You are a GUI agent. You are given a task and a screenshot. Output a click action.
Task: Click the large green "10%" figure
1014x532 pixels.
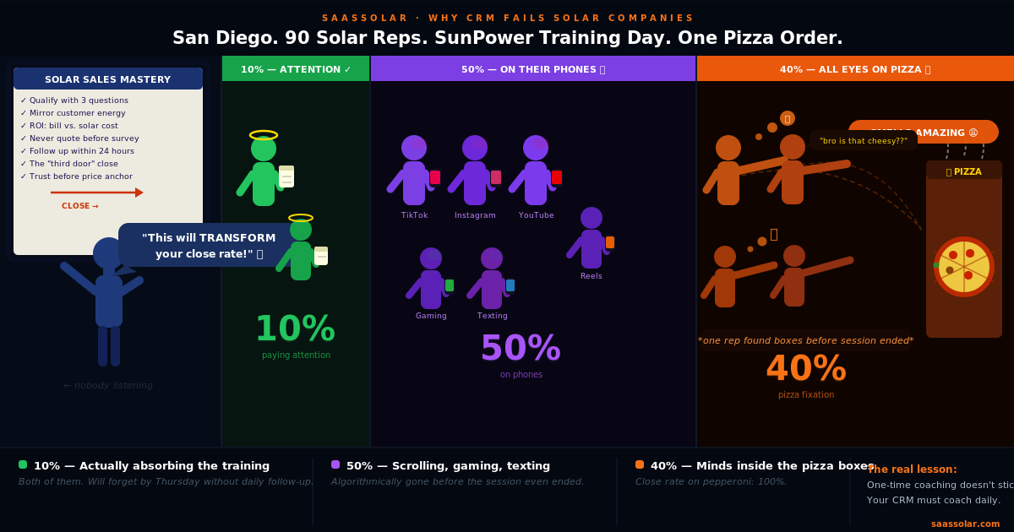tap(295, 329)
